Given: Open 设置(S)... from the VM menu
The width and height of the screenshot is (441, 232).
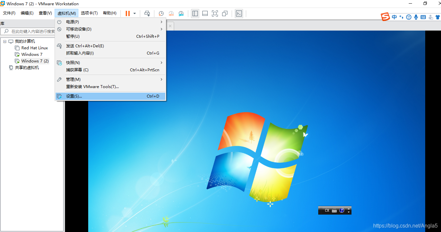Looking at the screenshot, I should click(x=110, y=96).
